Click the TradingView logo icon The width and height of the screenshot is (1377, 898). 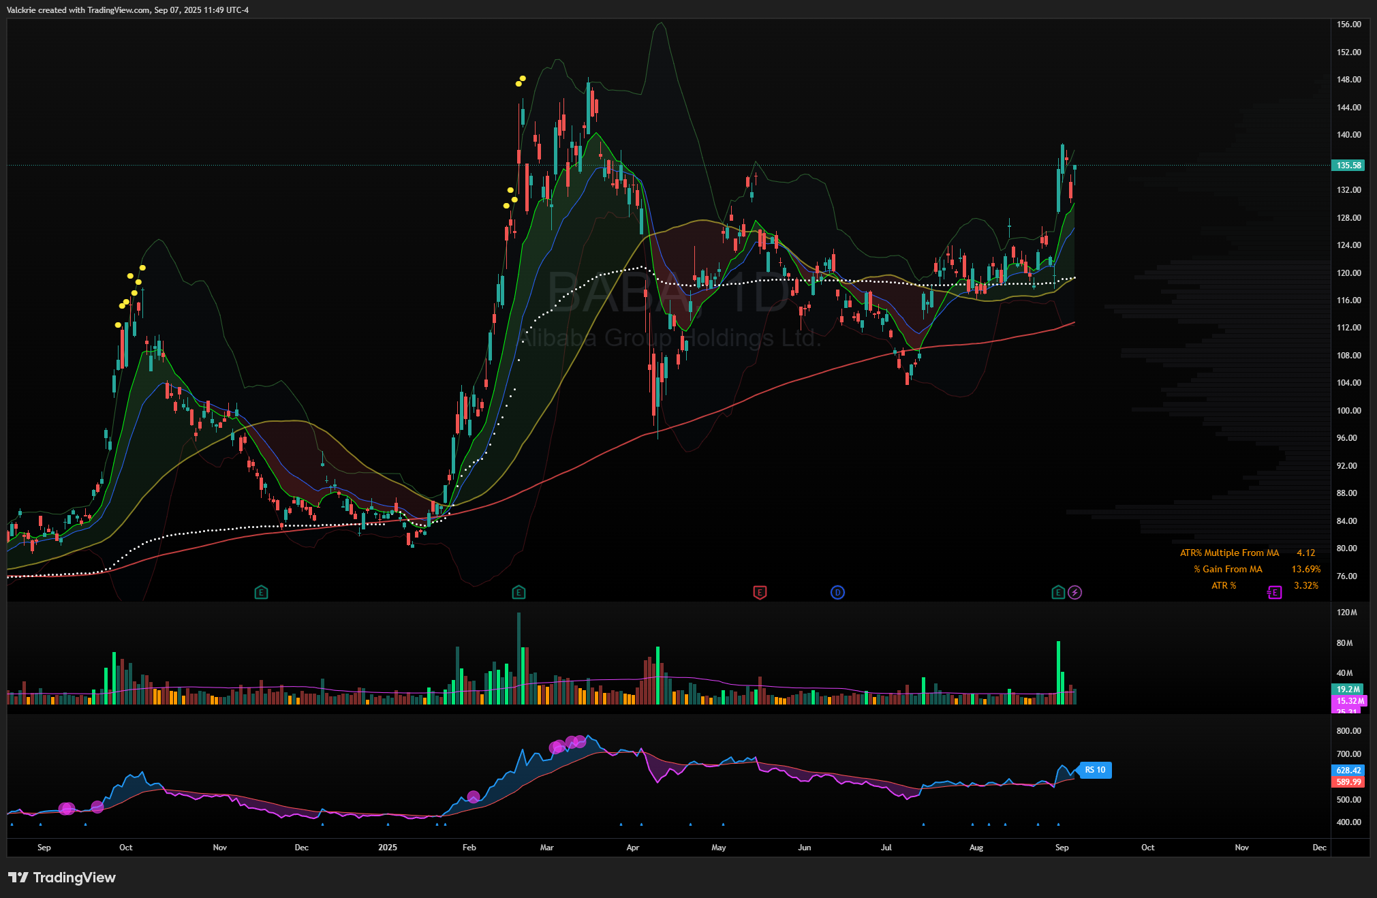18,878
